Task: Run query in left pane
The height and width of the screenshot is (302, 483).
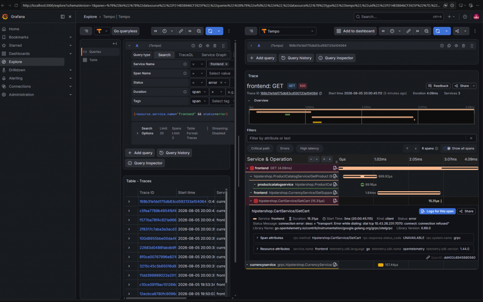Action: [x=210, y=31]
